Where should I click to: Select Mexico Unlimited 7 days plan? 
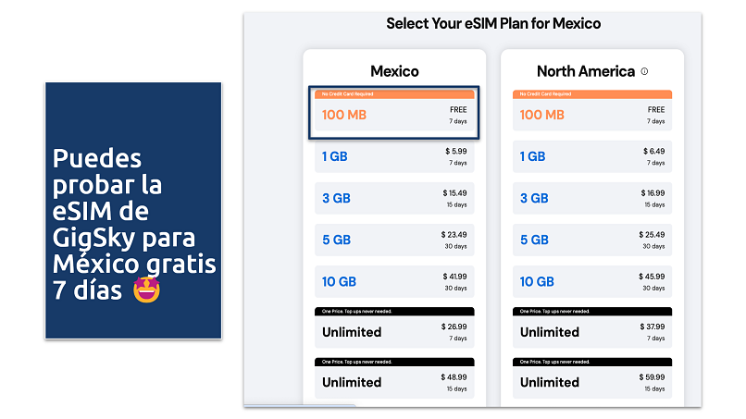pos(393,331)
